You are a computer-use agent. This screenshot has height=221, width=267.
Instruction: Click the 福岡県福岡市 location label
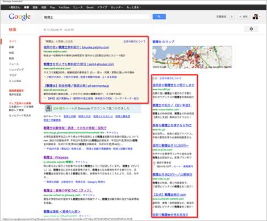16,91
